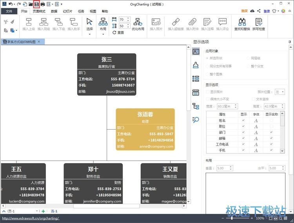This screenshot has height=223, width=294.
Task: Open the 文件 menu
Action: 9,11
